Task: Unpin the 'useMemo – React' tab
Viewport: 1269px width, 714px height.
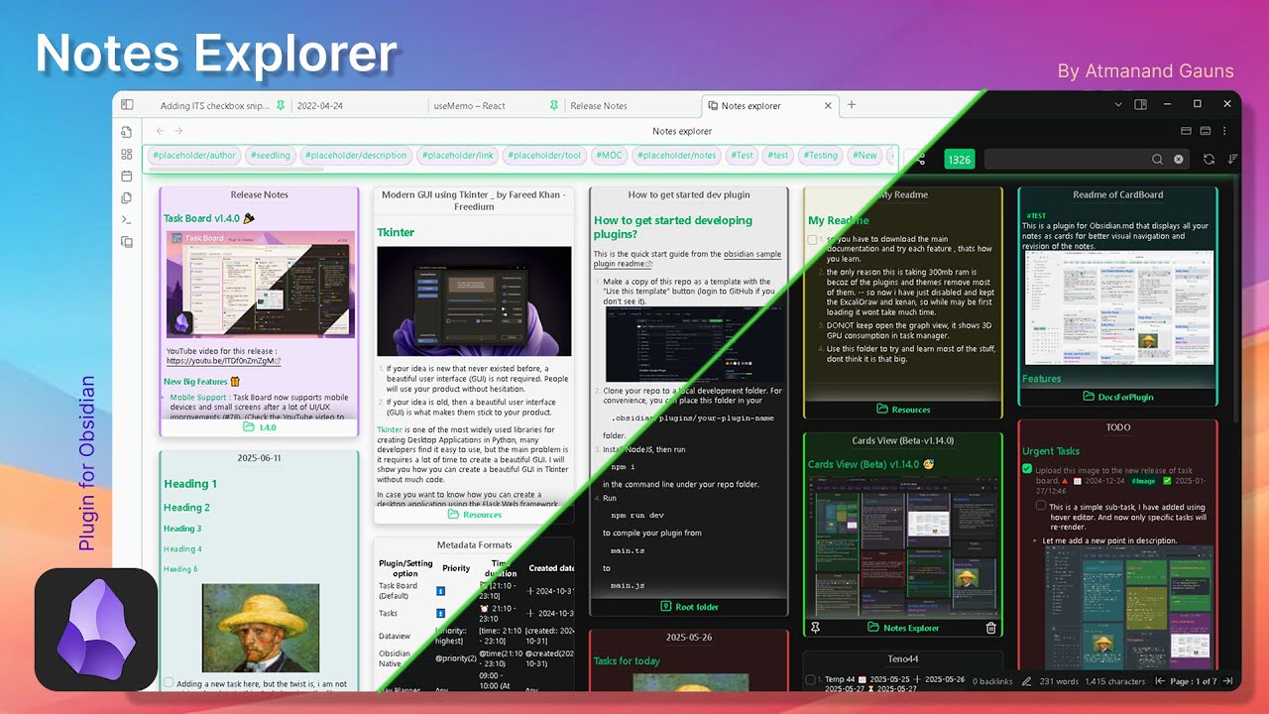Action: click(x=554, y=105)
